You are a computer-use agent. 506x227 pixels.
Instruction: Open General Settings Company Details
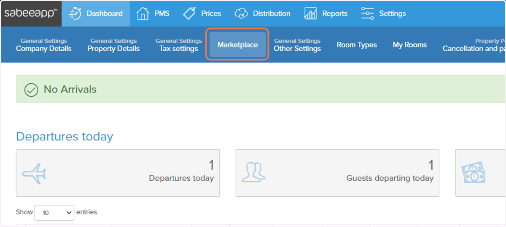(x=44, y=45)
